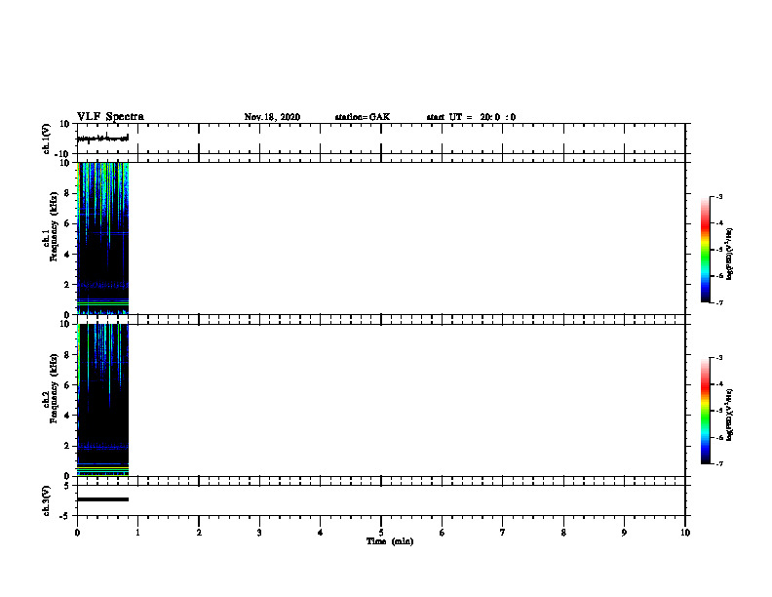This screenshot has width=772, height=597.
Task: Click the bottom time axis tick label "3"
Action: click(x=259, y=533)
